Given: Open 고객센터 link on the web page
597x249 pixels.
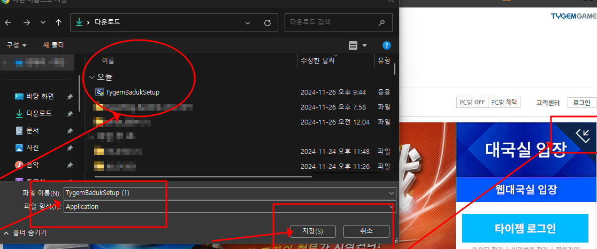Looking at the screenshot, I should 548,102.
